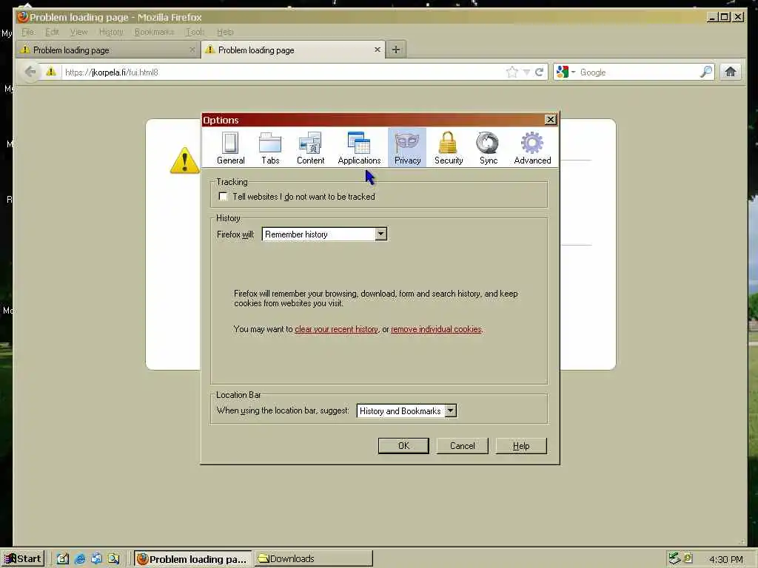
Task: Click the remove individual cookies link
Action: (436, 329)
